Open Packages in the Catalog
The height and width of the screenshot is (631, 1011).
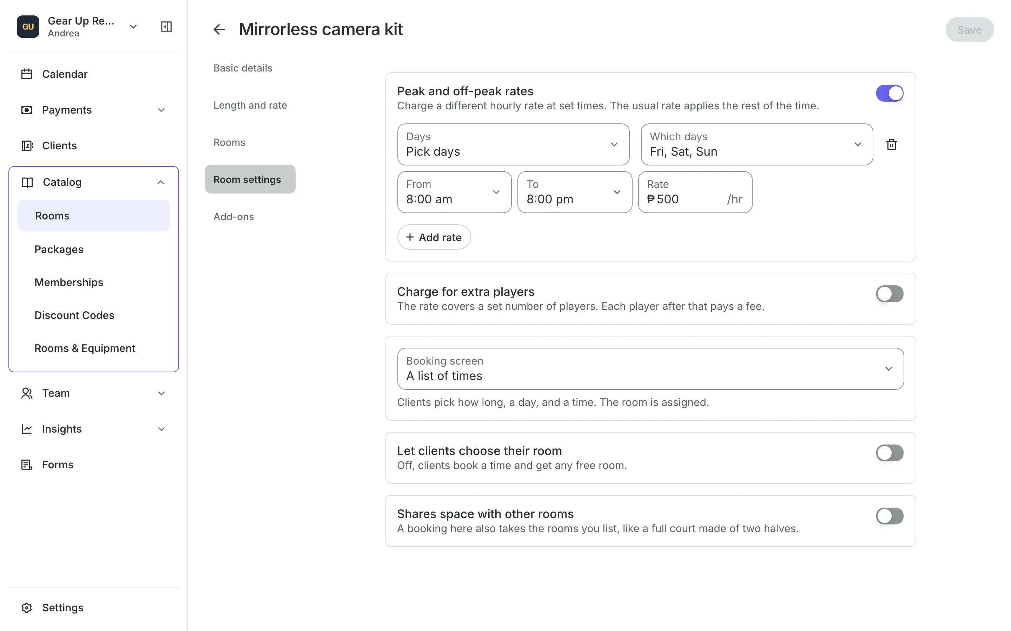click(x=94, y=249)
